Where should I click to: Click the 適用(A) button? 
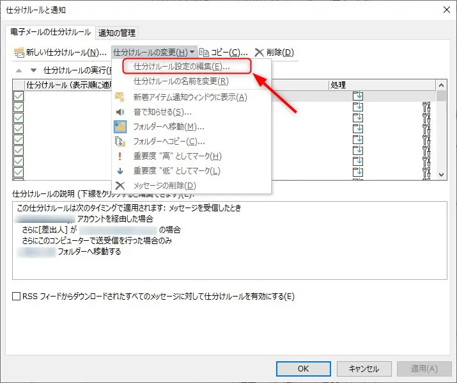coord(424,369)
